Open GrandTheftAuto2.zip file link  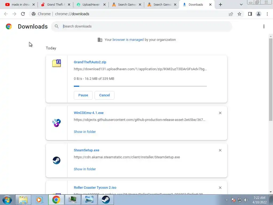coord(90,62)
